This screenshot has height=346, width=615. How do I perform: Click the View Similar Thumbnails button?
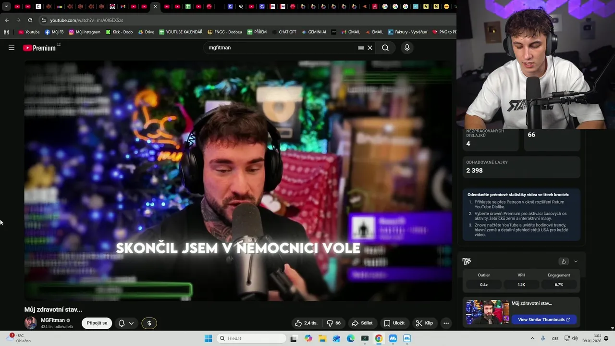pos(544,320)
